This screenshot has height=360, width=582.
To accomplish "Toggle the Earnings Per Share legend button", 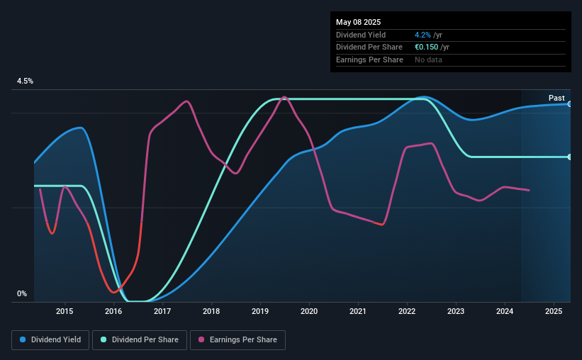I will coord(237,339).
